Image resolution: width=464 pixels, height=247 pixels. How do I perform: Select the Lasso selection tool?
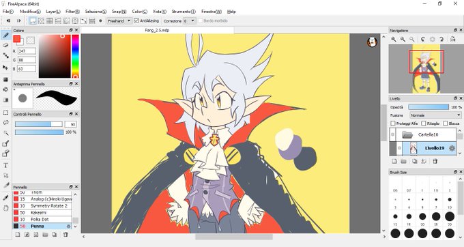point(5,122)
